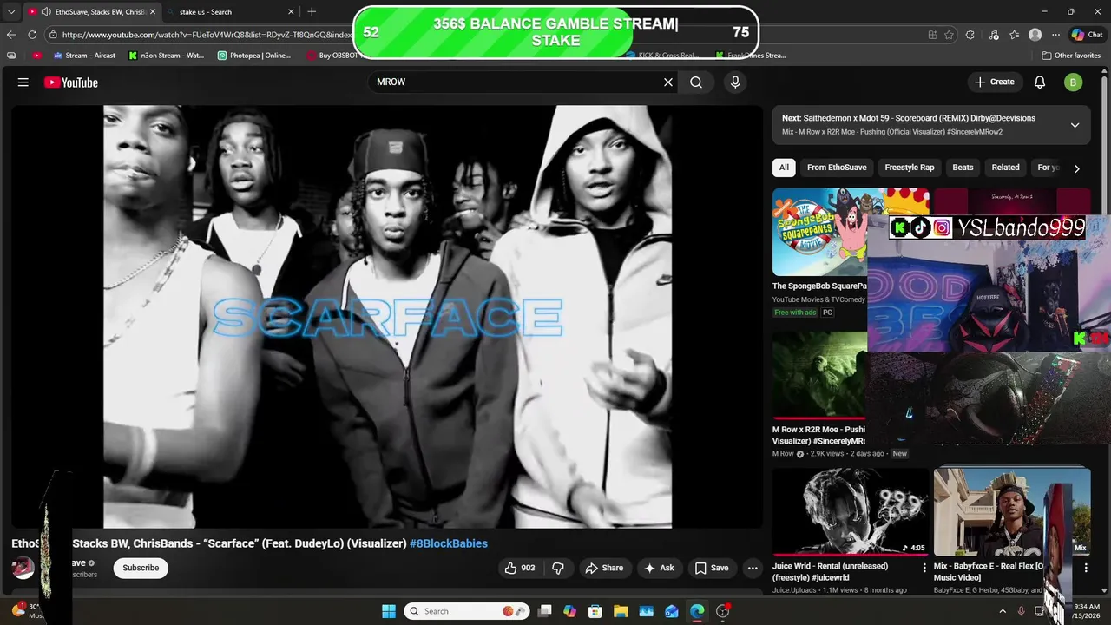Like the video with 903 likes

[x=520, y=568]
